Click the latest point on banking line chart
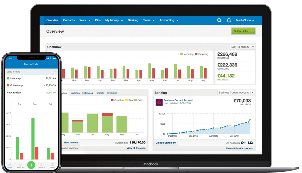 coord(250,120)
